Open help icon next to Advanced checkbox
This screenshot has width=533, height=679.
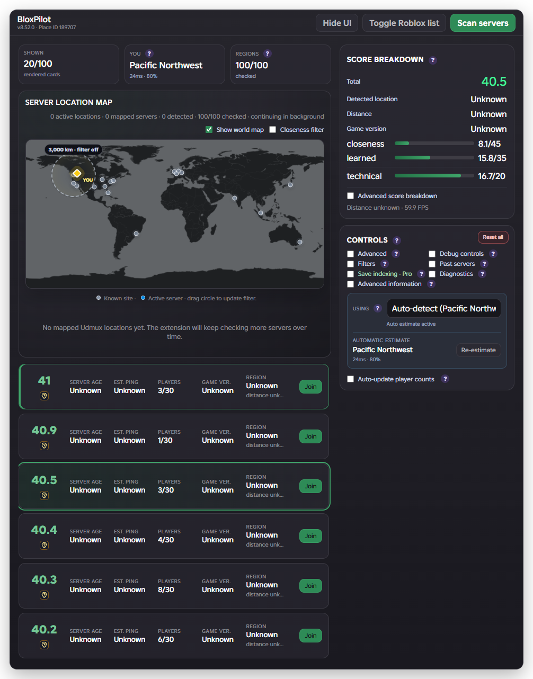pyautogui.click(x=396, y=254)
